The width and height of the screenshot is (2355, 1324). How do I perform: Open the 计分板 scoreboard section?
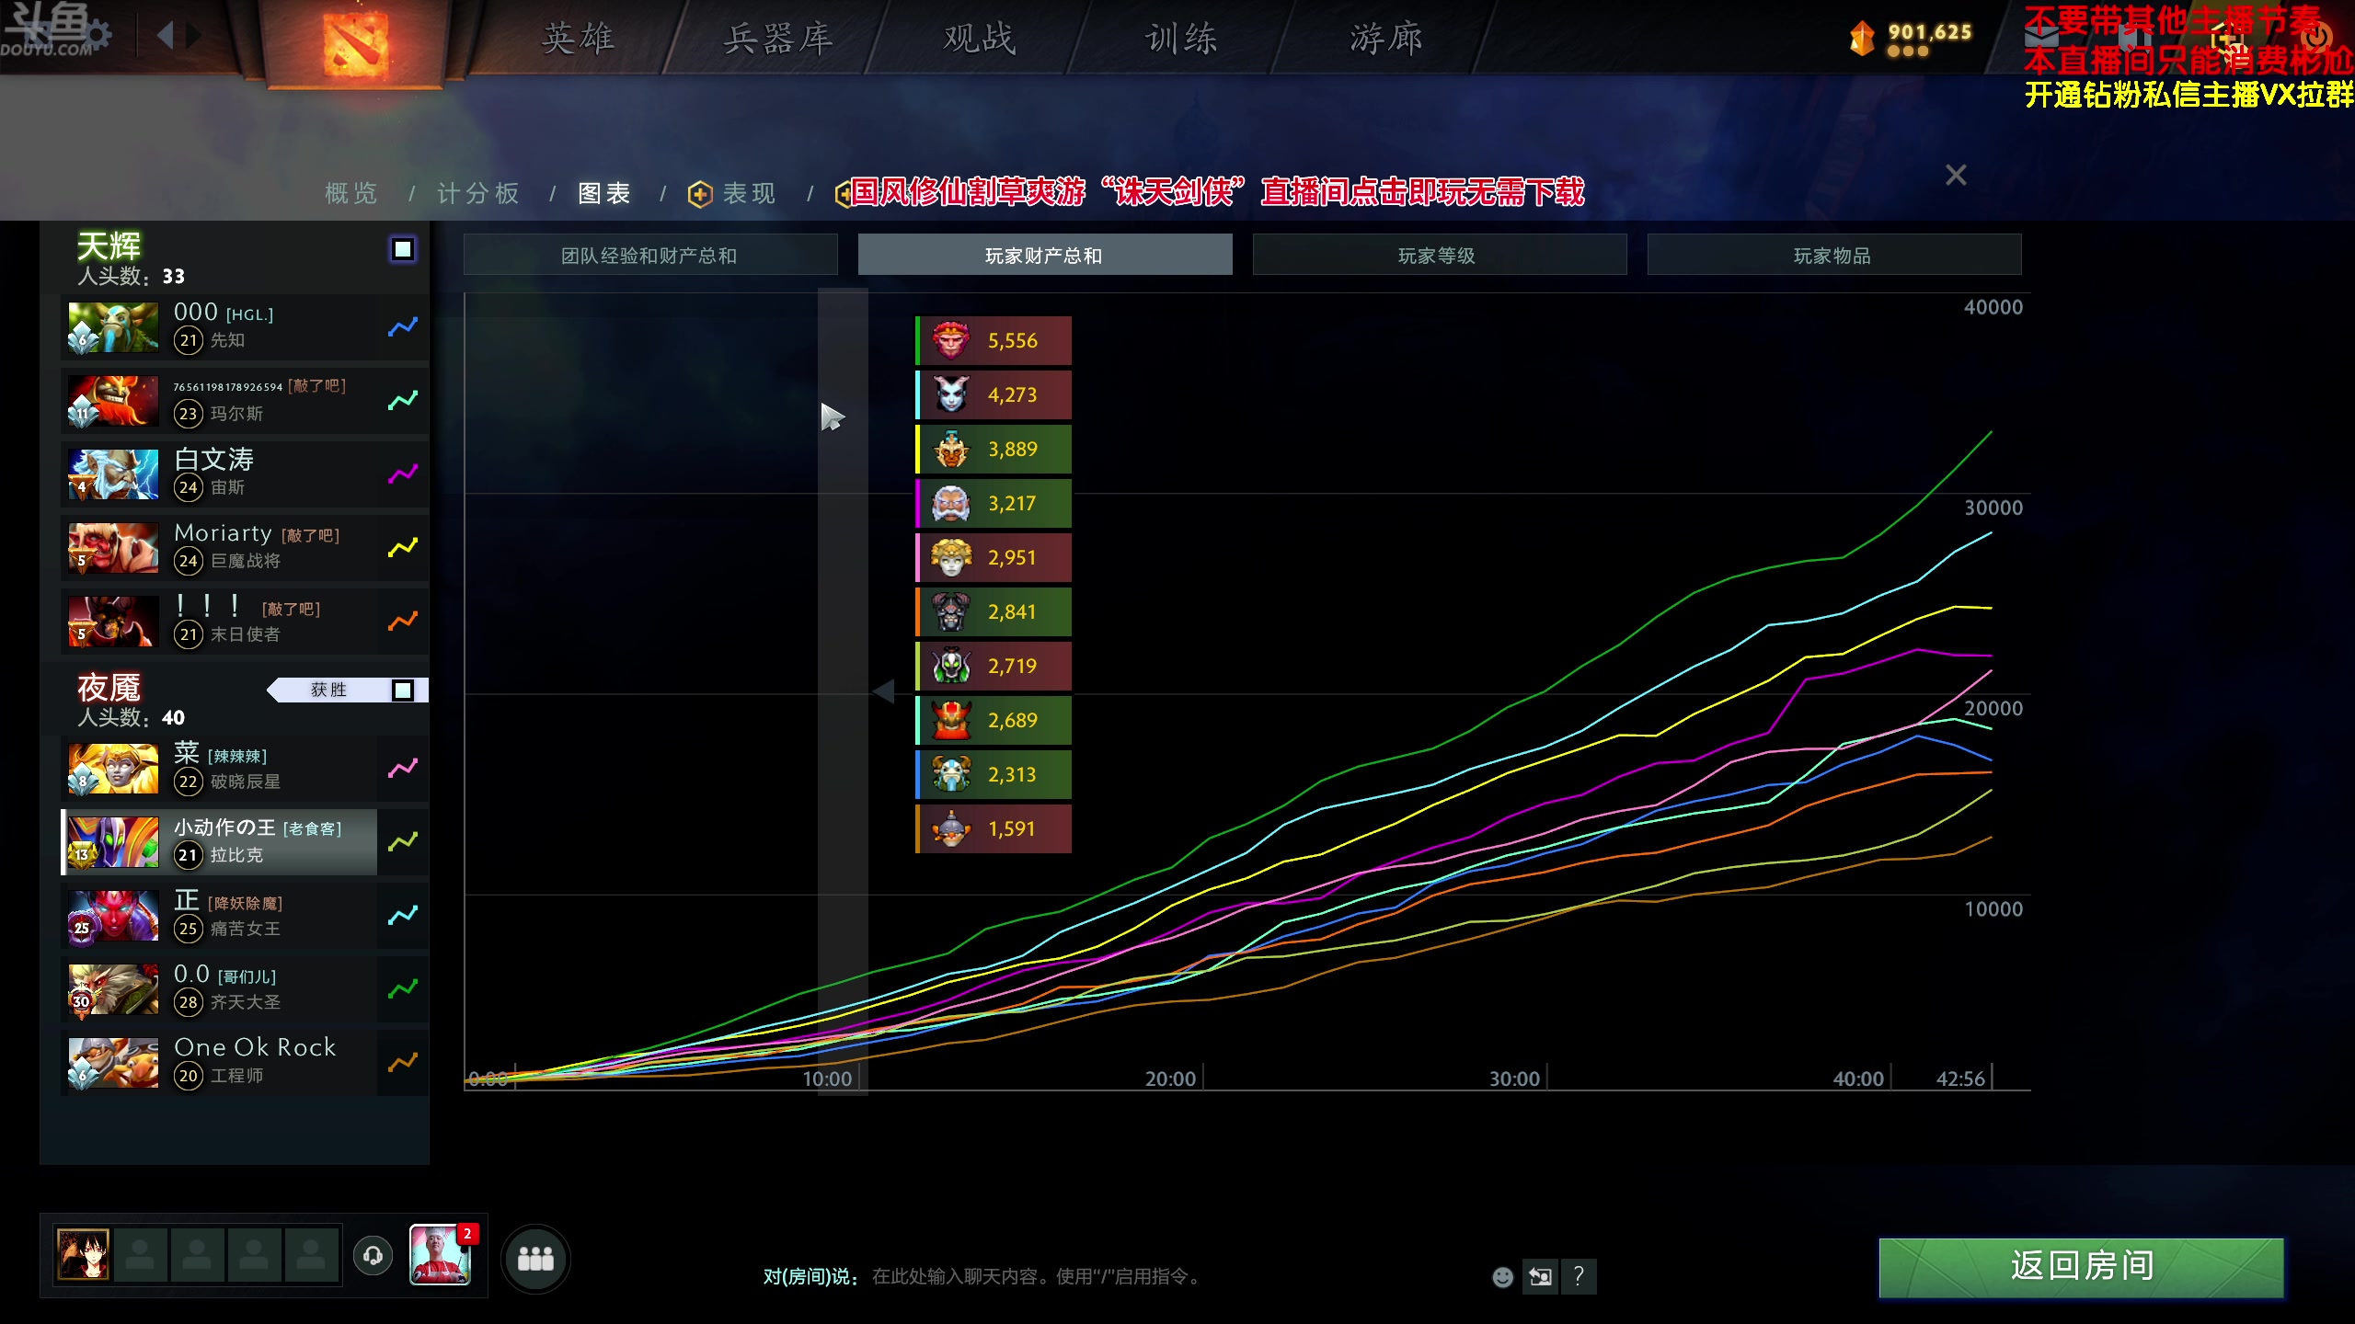point(478,193)
